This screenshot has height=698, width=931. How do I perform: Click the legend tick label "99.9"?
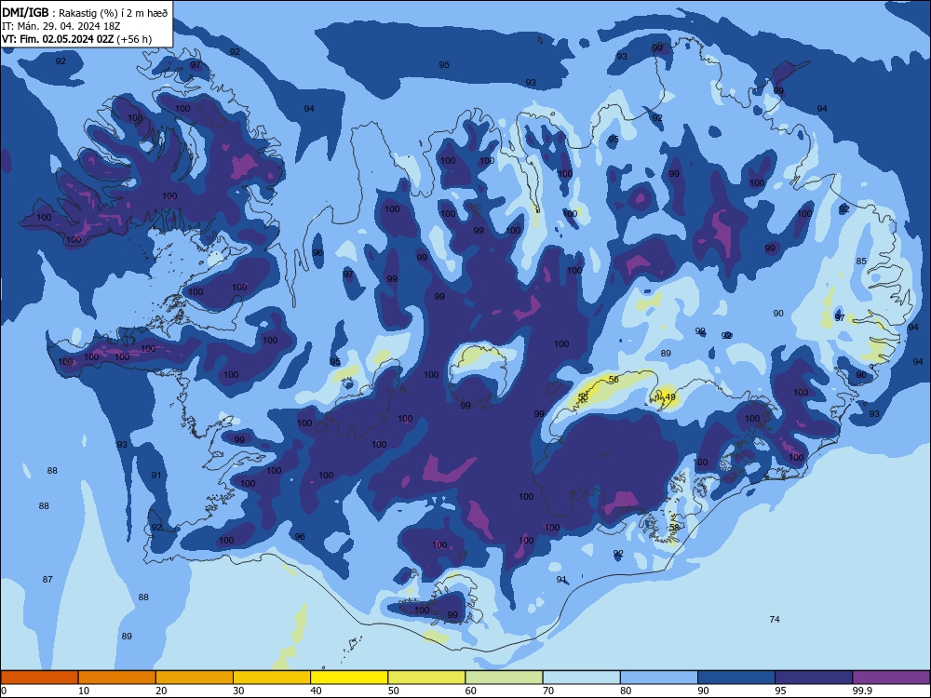862,691
